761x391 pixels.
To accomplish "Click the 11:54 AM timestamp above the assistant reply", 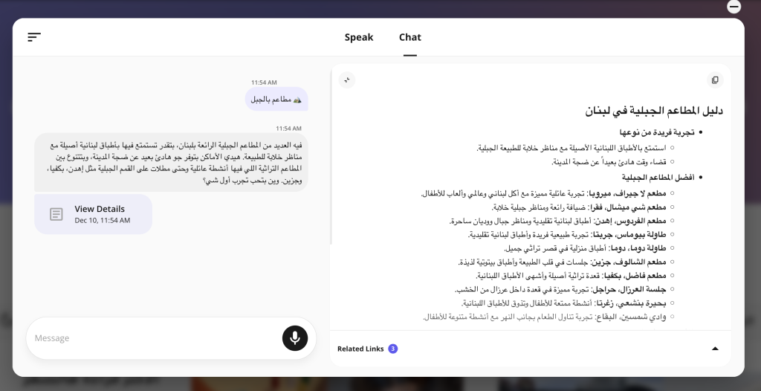I will (288, 128).
